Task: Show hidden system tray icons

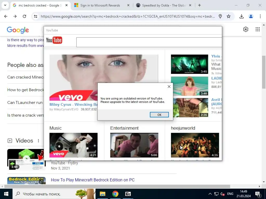Action: tap(210, 194)
